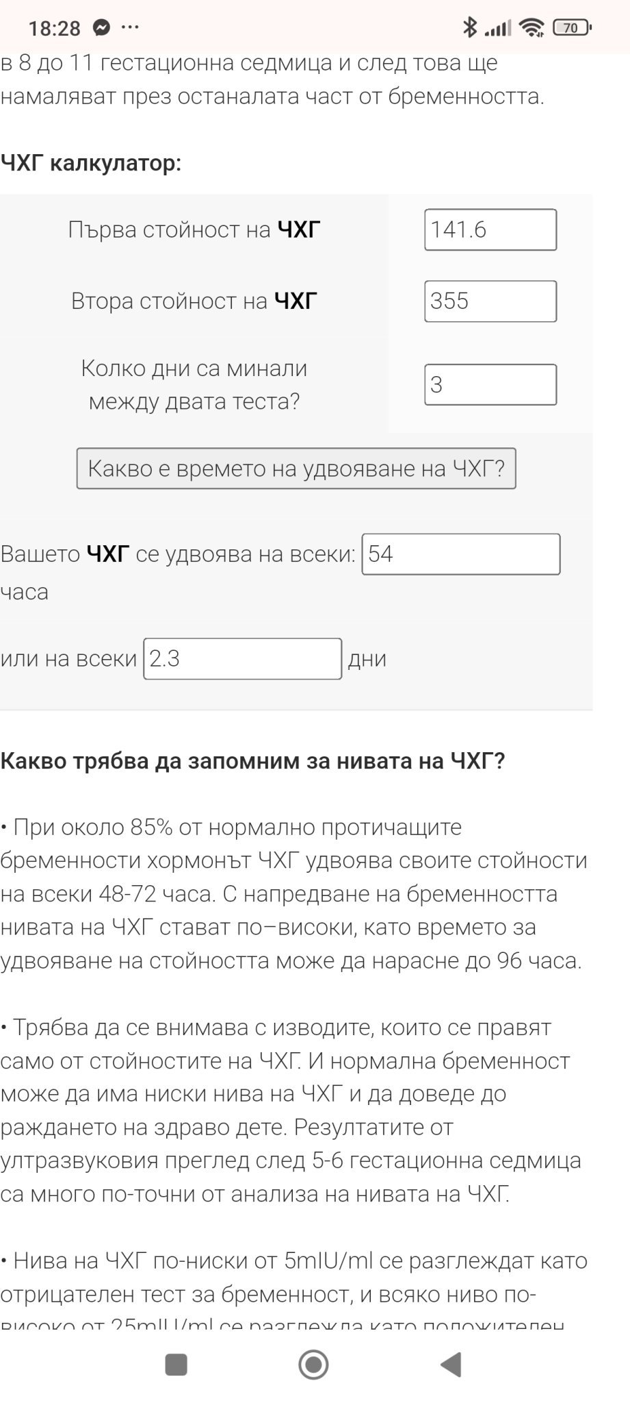Image resolution: width=630 pixels, height=1403 pixels.
Task: Tap the battery level indicator
Action: [x=572, y=28]
